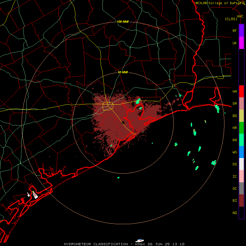Pick the brown BI legend swatch
This screenshot has height=246, width=246.
click(x=241, y=201)
